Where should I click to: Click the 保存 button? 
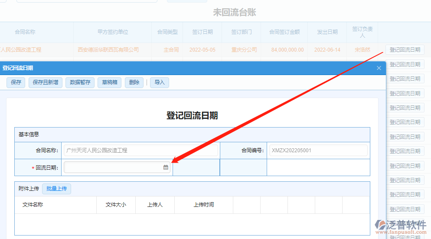[16, 82]
